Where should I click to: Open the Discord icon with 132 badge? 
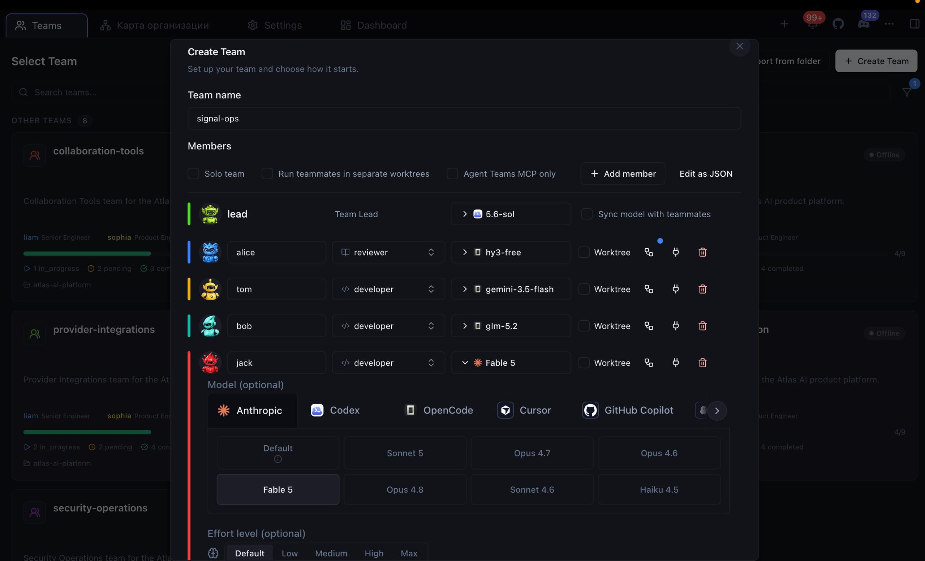click(x=864, y=24)
